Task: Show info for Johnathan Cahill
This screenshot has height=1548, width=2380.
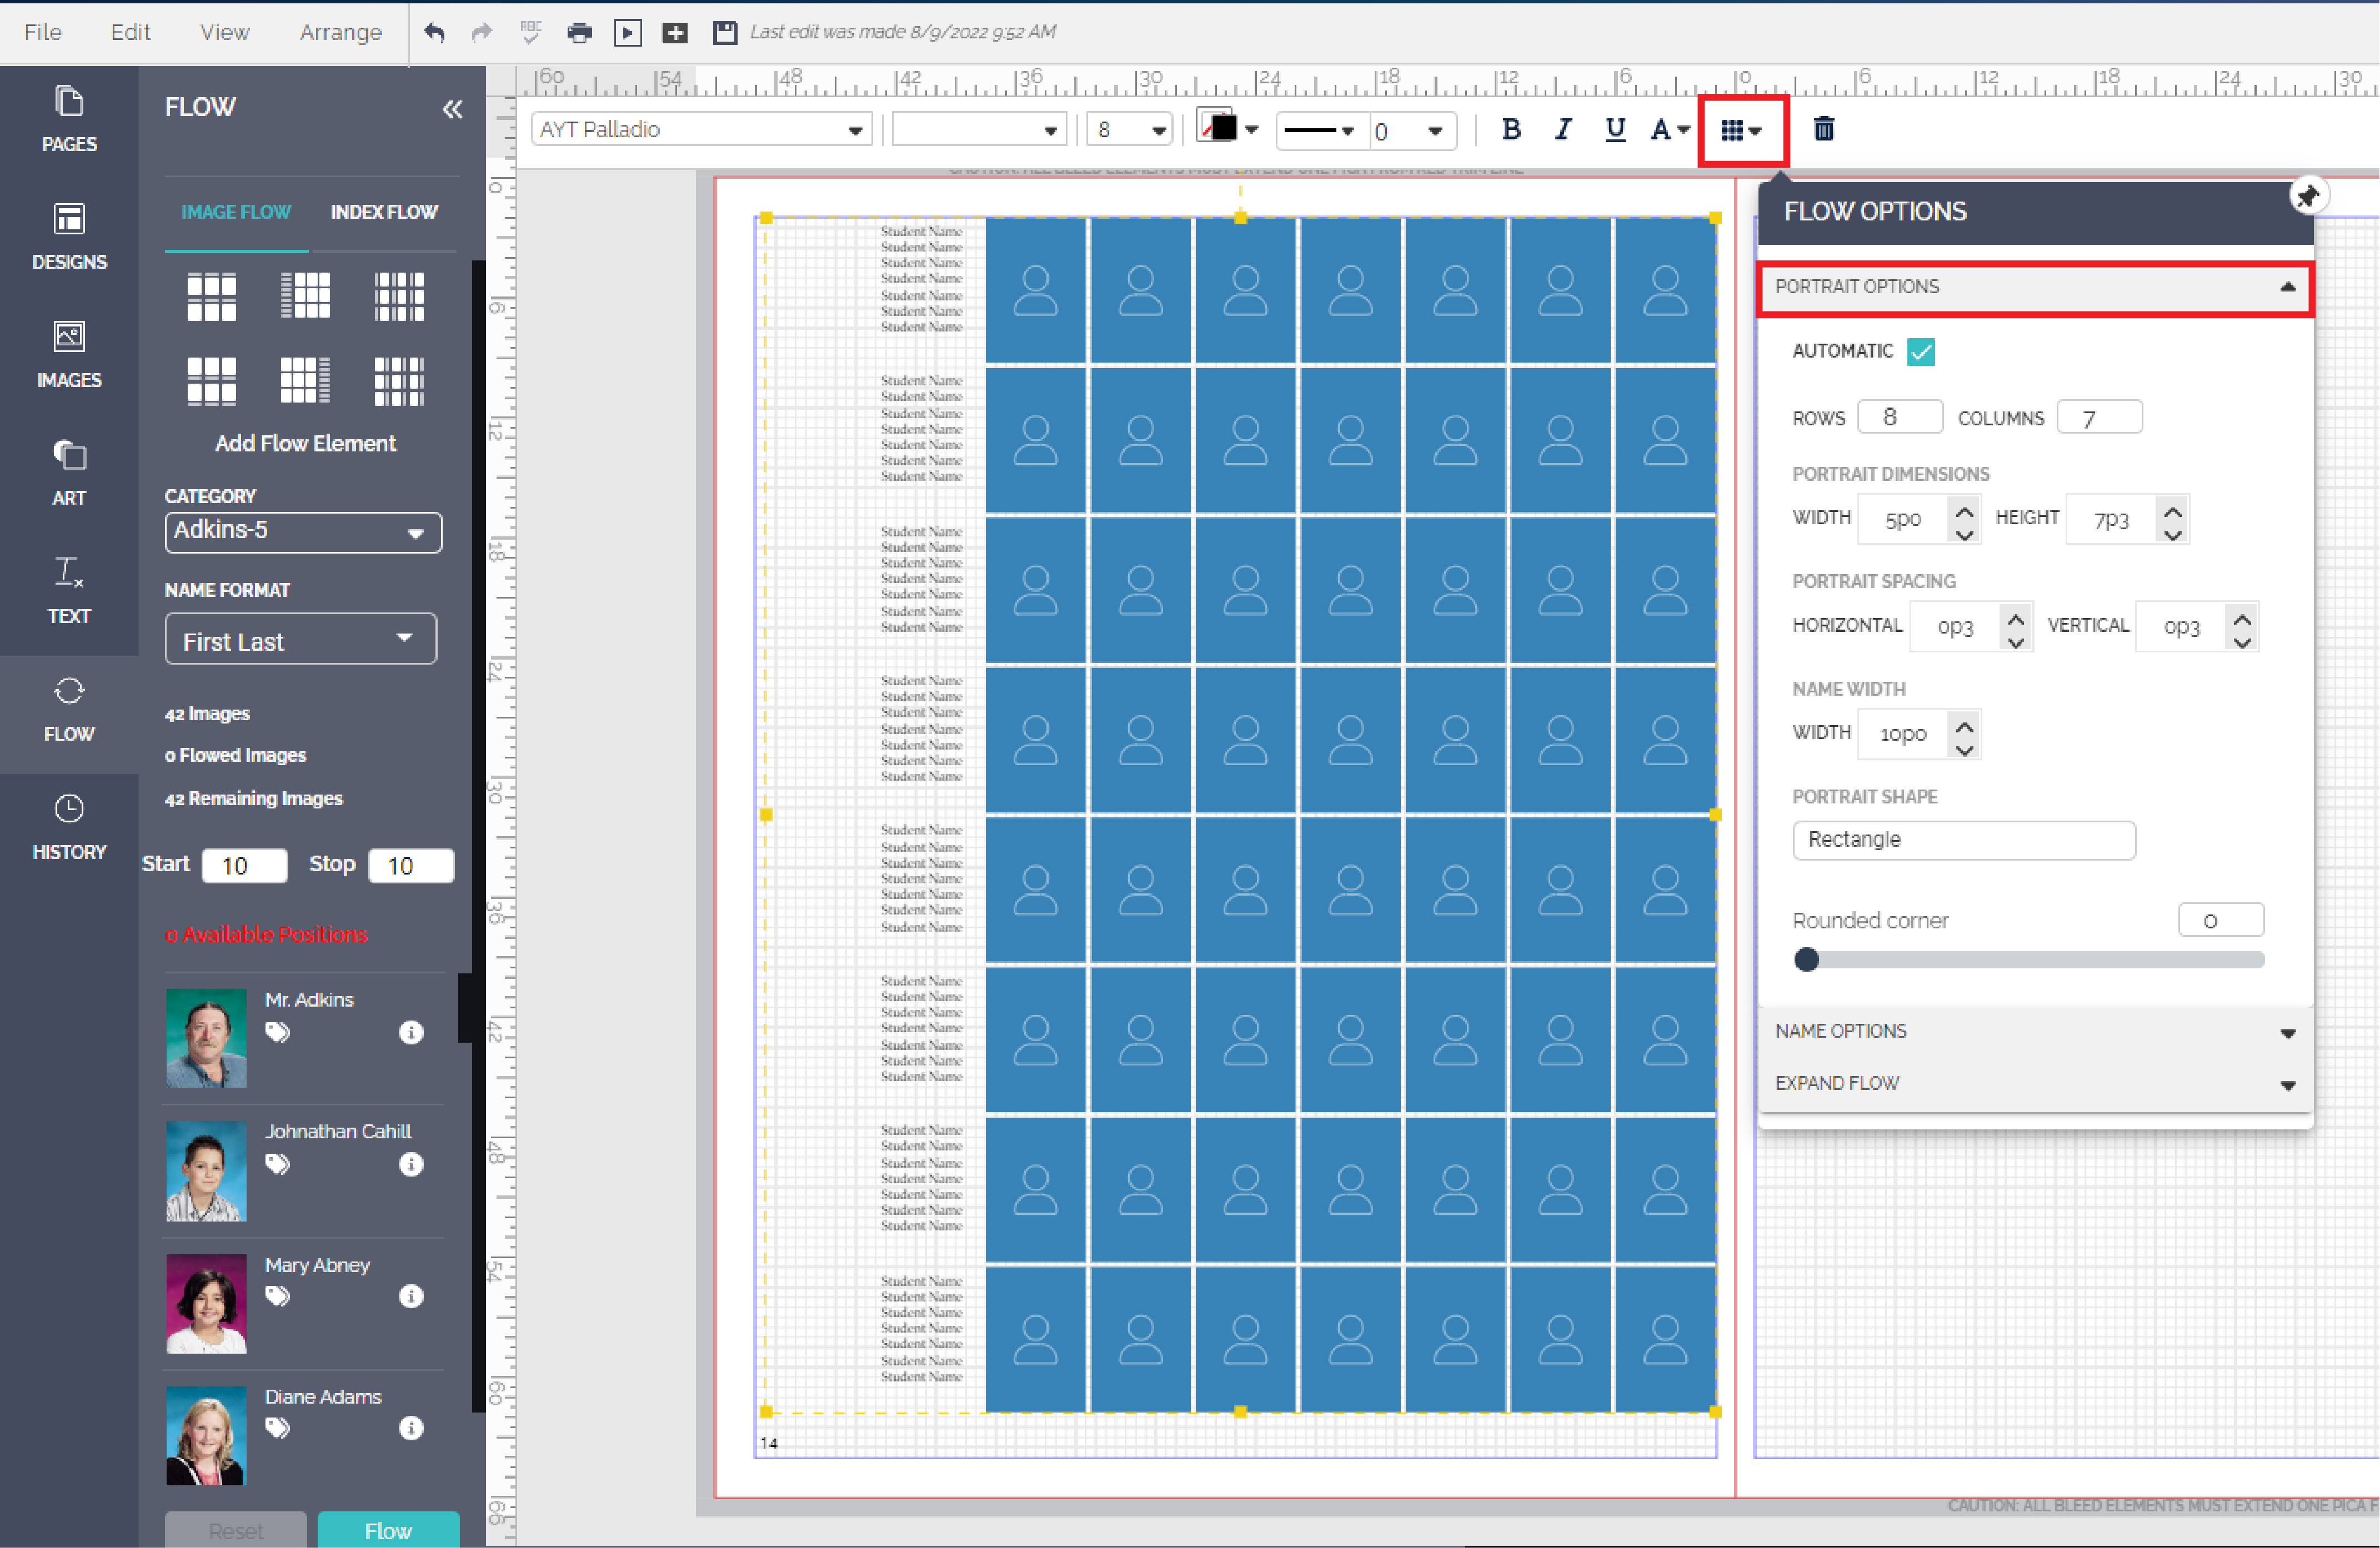Action: click(411, 1164)
